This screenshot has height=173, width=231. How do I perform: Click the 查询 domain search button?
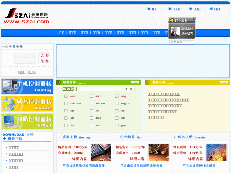click(129, 89)
